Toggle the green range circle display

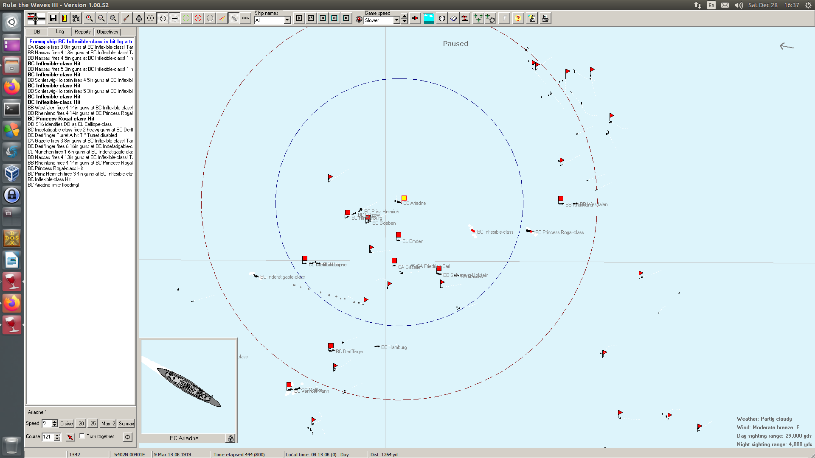[186, 18]
